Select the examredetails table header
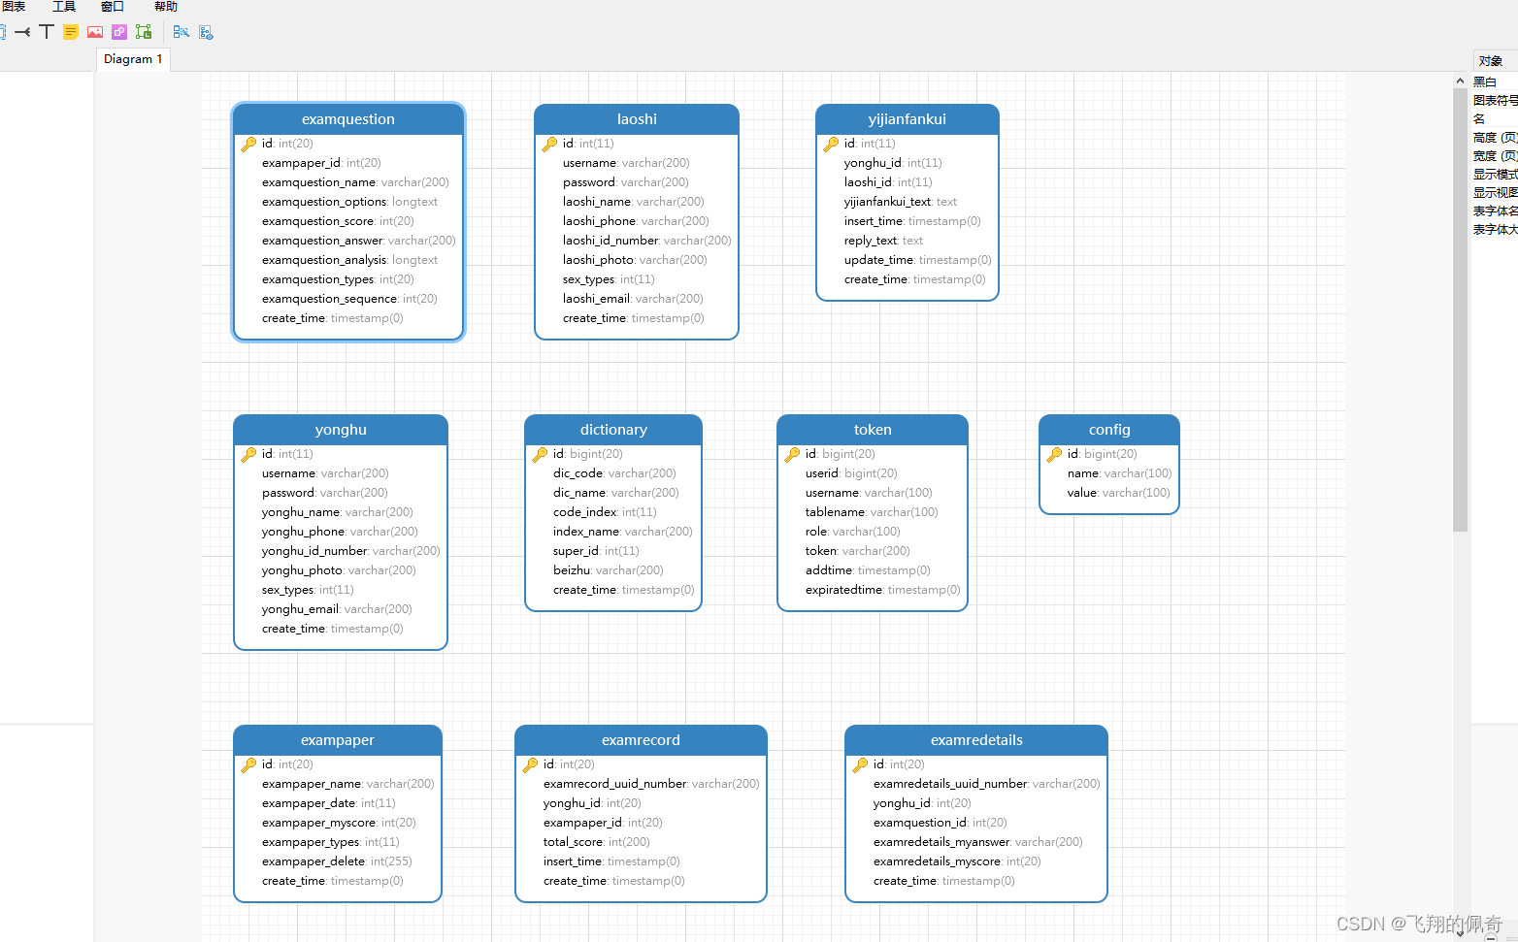Viewport: 1518px width, 942px height. (976, 740)
